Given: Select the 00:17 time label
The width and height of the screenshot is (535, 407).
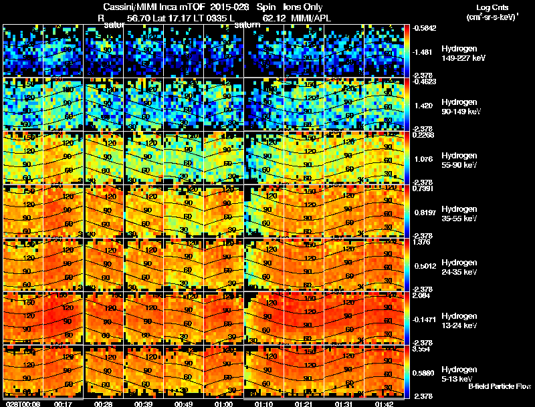Looking at the screenshot, I should [63, 404].
